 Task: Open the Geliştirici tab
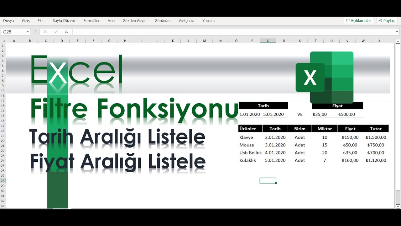pyautogui.click(x=187, y=21)
